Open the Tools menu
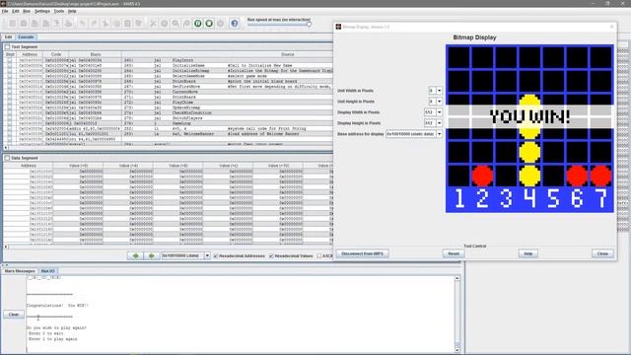Viewport: 631px width, 355px height. tap(59, 11)
